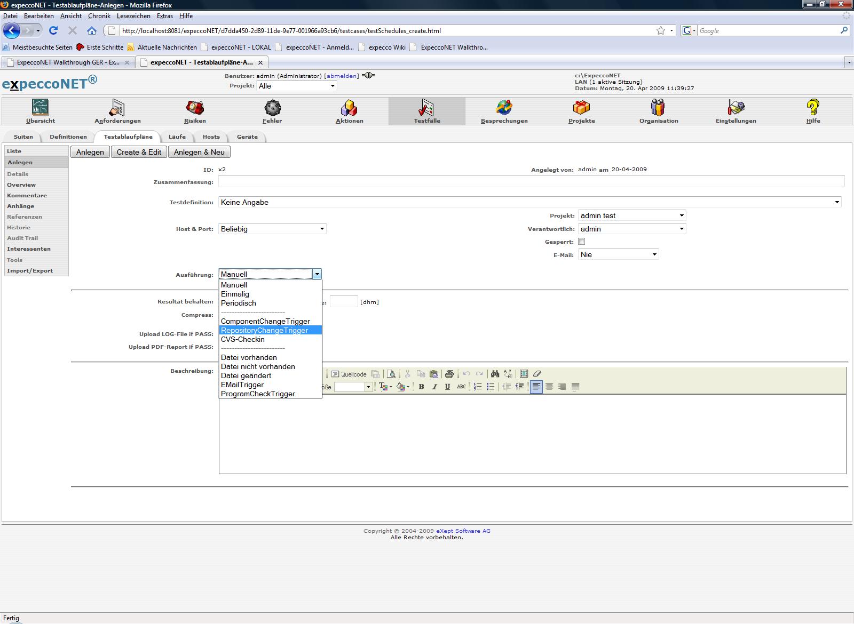Go to Einstellungen settings icon

point(736,108)
